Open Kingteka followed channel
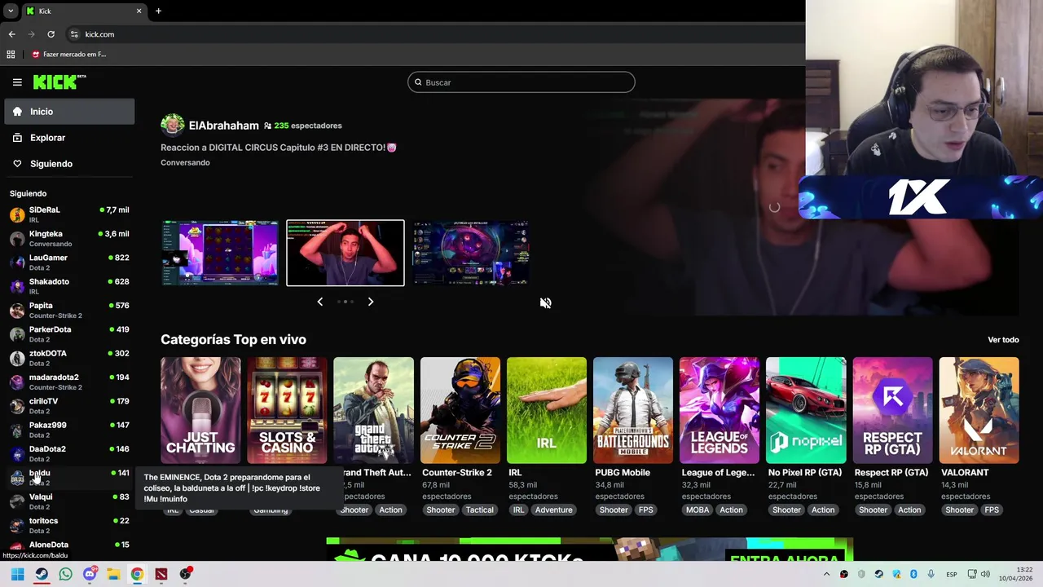This screenshot has width=1043, height=587. pyautogui.click(x=69, y=238)
